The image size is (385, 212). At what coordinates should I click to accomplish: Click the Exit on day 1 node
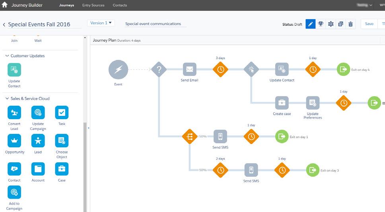pos(282,137)
